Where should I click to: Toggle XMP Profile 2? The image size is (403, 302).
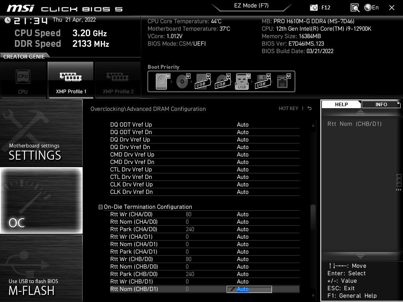click(118, 80)
